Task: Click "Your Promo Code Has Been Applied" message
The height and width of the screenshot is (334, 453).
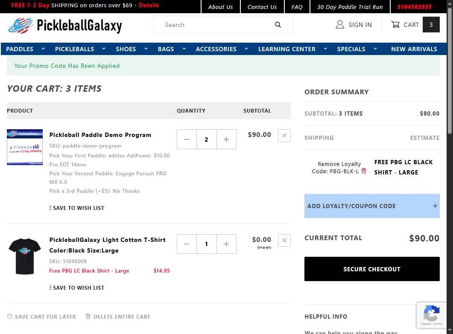Action: (67, 66)
